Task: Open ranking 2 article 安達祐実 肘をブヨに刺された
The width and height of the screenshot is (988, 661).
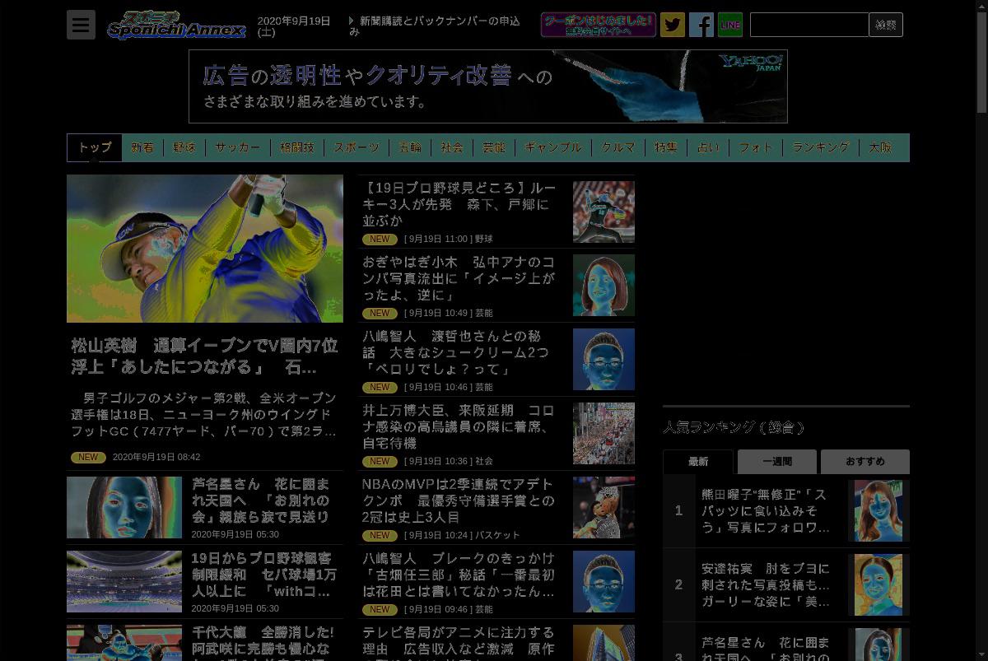Action: click(x=766, y=585)
